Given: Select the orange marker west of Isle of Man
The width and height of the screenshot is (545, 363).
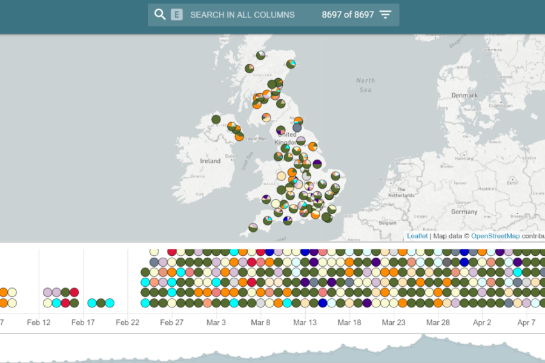Looking at the screenshot, I should pyautogui.click(x=239, y=137).
